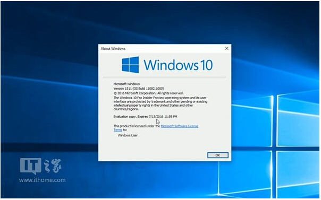Screen dimensions: 321x200
Task: Click the 'Evaluation copy. Expires 7/15/2016' line
Action: 145,116
